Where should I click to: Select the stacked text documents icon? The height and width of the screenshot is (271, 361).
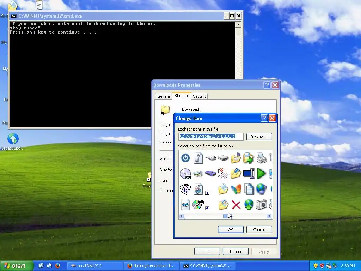185,189
